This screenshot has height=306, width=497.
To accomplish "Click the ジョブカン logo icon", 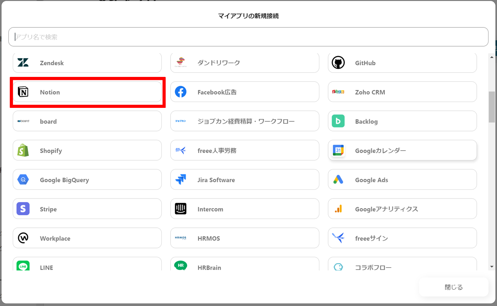I will 181,121.
